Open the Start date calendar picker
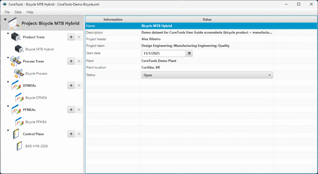Screen dimensions: 318x174 [x=189, y=53]
